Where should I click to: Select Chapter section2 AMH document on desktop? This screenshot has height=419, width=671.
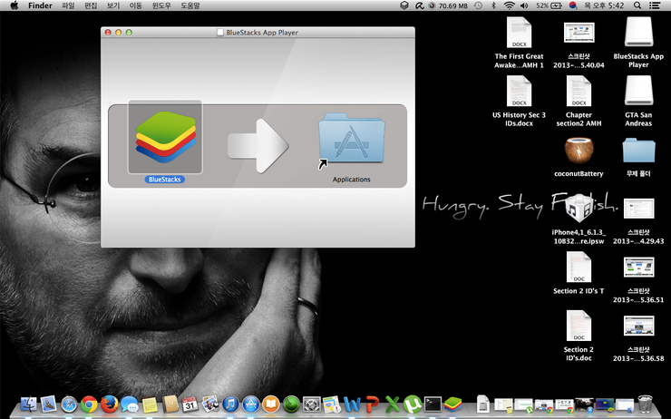[x=579, y=102]
